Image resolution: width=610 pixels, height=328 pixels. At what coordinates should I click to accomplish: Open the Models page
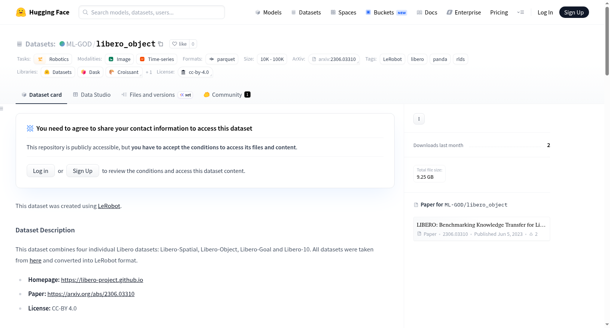coord(268,12)
